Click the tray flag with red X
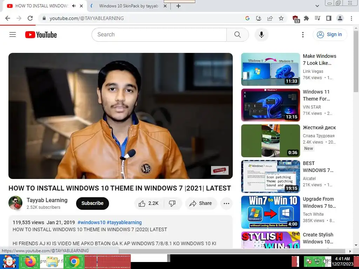The height and width of the screenshot is (269, 359). [x=309, y=262]
